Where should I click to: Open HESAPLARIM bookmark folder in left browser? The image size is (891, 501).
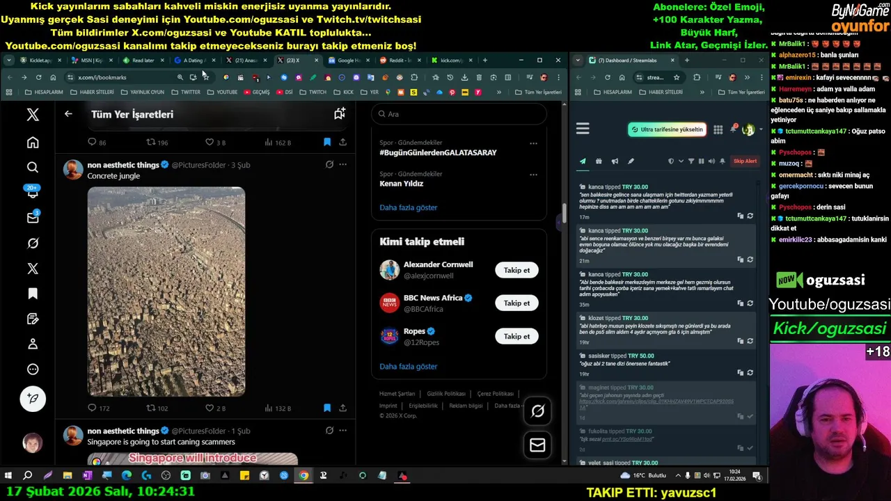[43, 92]
